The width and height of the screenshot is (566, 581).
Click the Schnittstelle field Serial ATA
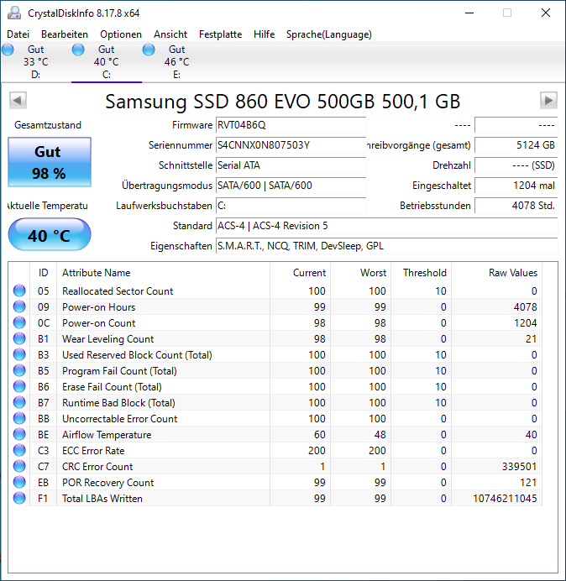coord(291,165)
